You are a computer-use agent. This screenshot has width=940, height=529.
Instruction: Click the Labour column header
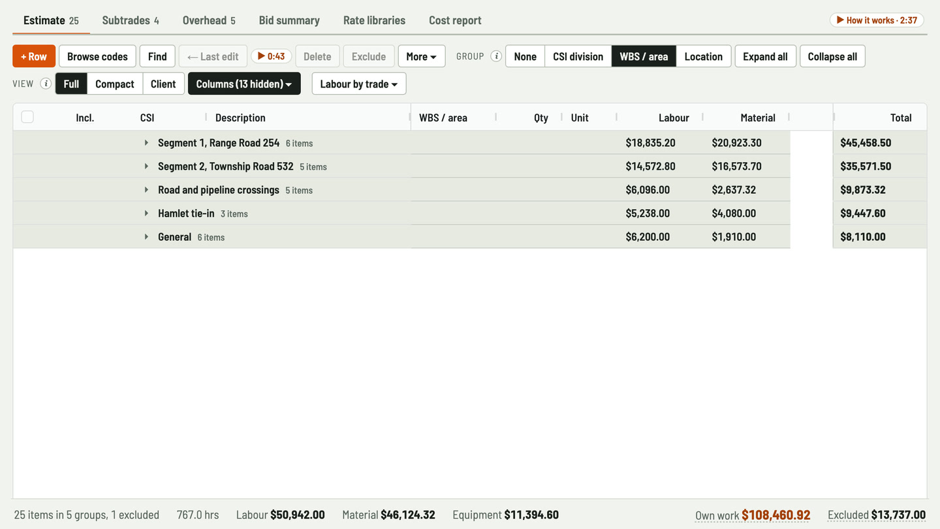point(674,118)
